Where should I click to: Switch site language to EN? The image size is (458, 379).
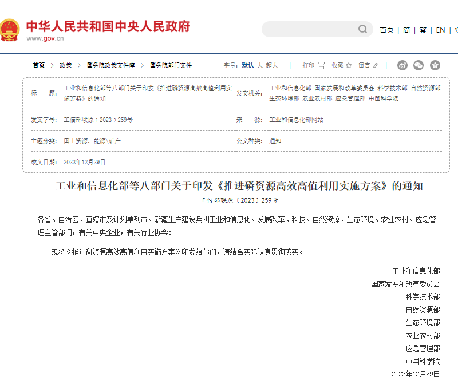pos(440,30)
